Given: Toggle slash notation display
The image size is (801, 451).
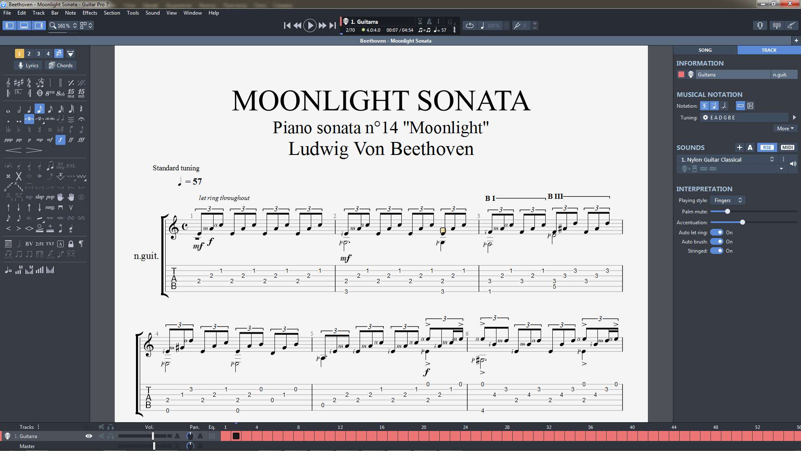Looking at the screenshot, I should pyautogui.click(x=724, y=106).
